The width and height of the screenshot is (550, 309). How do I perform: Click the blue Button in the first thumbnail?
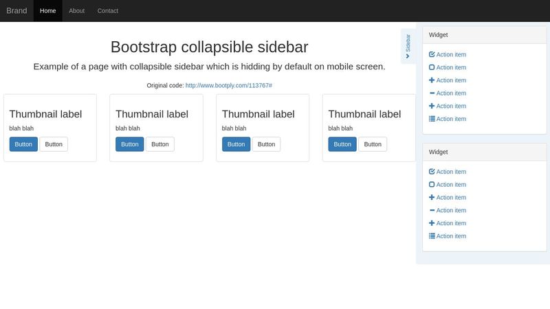tap(23, 144)
